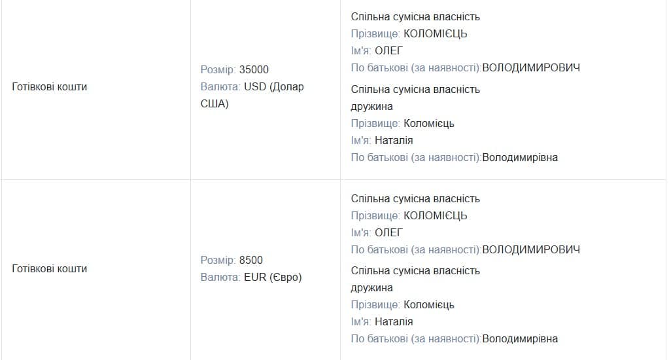Click дружина text in the EUR row
The height and width of the screenshot is (360, 669).
[372, 288]
